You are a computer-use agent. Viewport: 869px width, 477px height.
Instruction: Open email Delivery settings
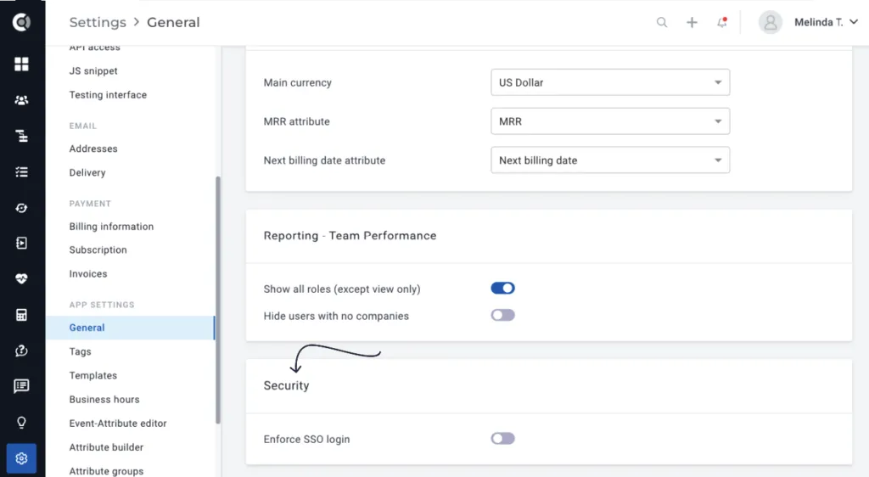click(87, 172)
